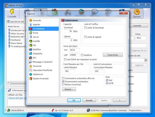Select eDonkeyServer row icon in server list
The height and width of the screenshot is (117, 155).
pyautogui.click(x=9, y=30)
